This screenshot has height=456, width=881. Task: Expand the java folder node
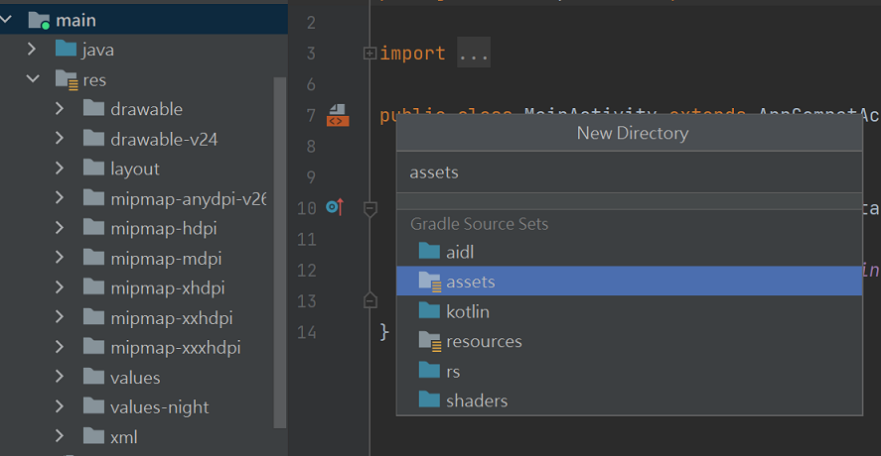point(33,49)
